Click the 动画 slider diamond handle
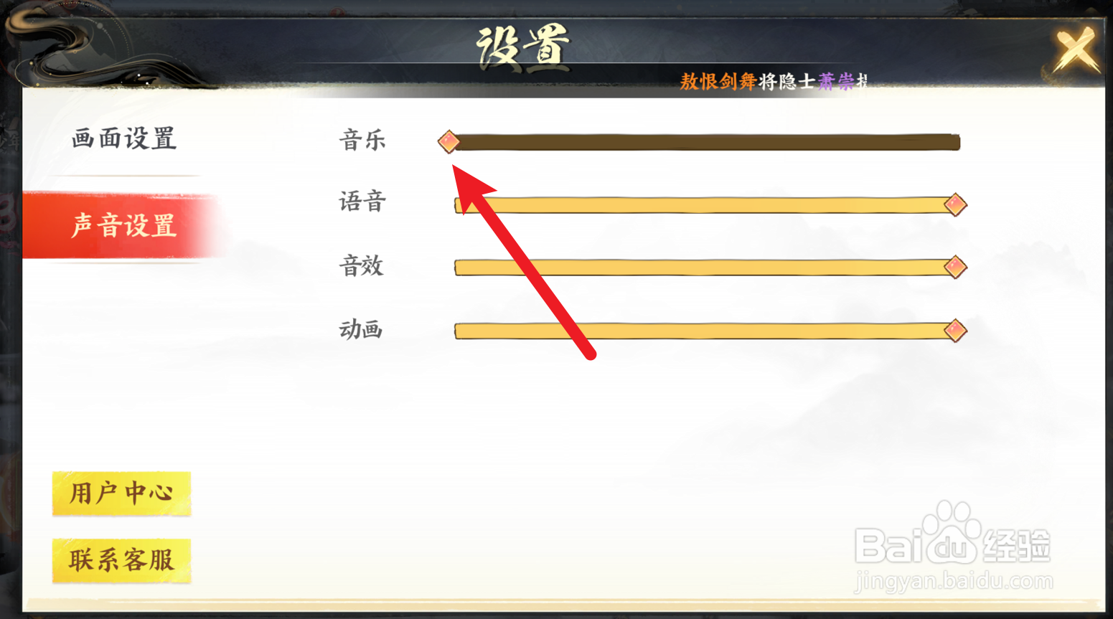Image resolution: width=1113 pixels, height=619 pixels. coord(955,330)
